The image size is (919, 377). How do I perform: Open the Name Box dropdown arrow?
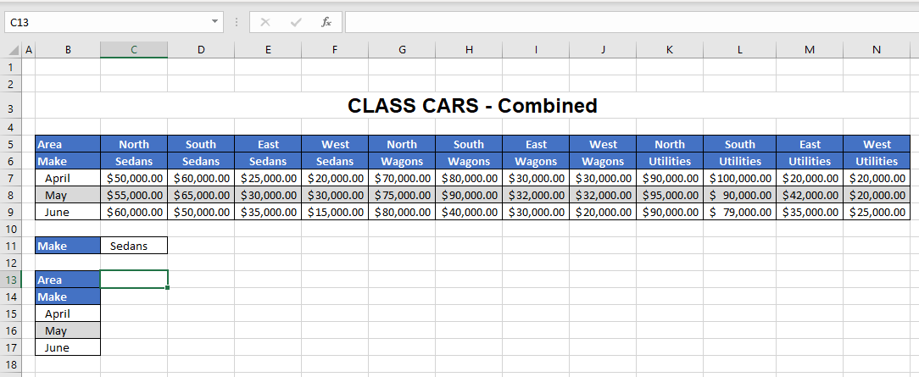pos(215,22)
